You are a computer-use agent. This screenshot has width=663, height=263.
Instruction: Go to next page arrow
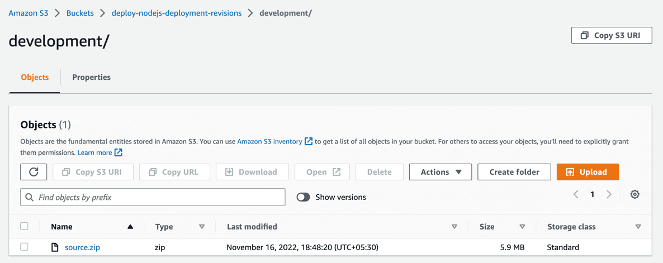click(x=609, y=195)
